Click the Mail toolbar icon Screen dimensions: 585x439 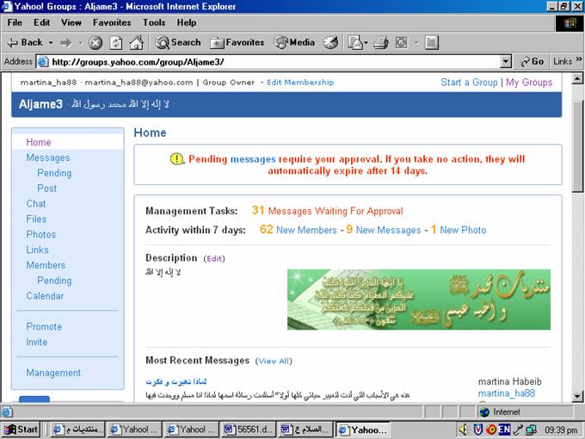354,43
